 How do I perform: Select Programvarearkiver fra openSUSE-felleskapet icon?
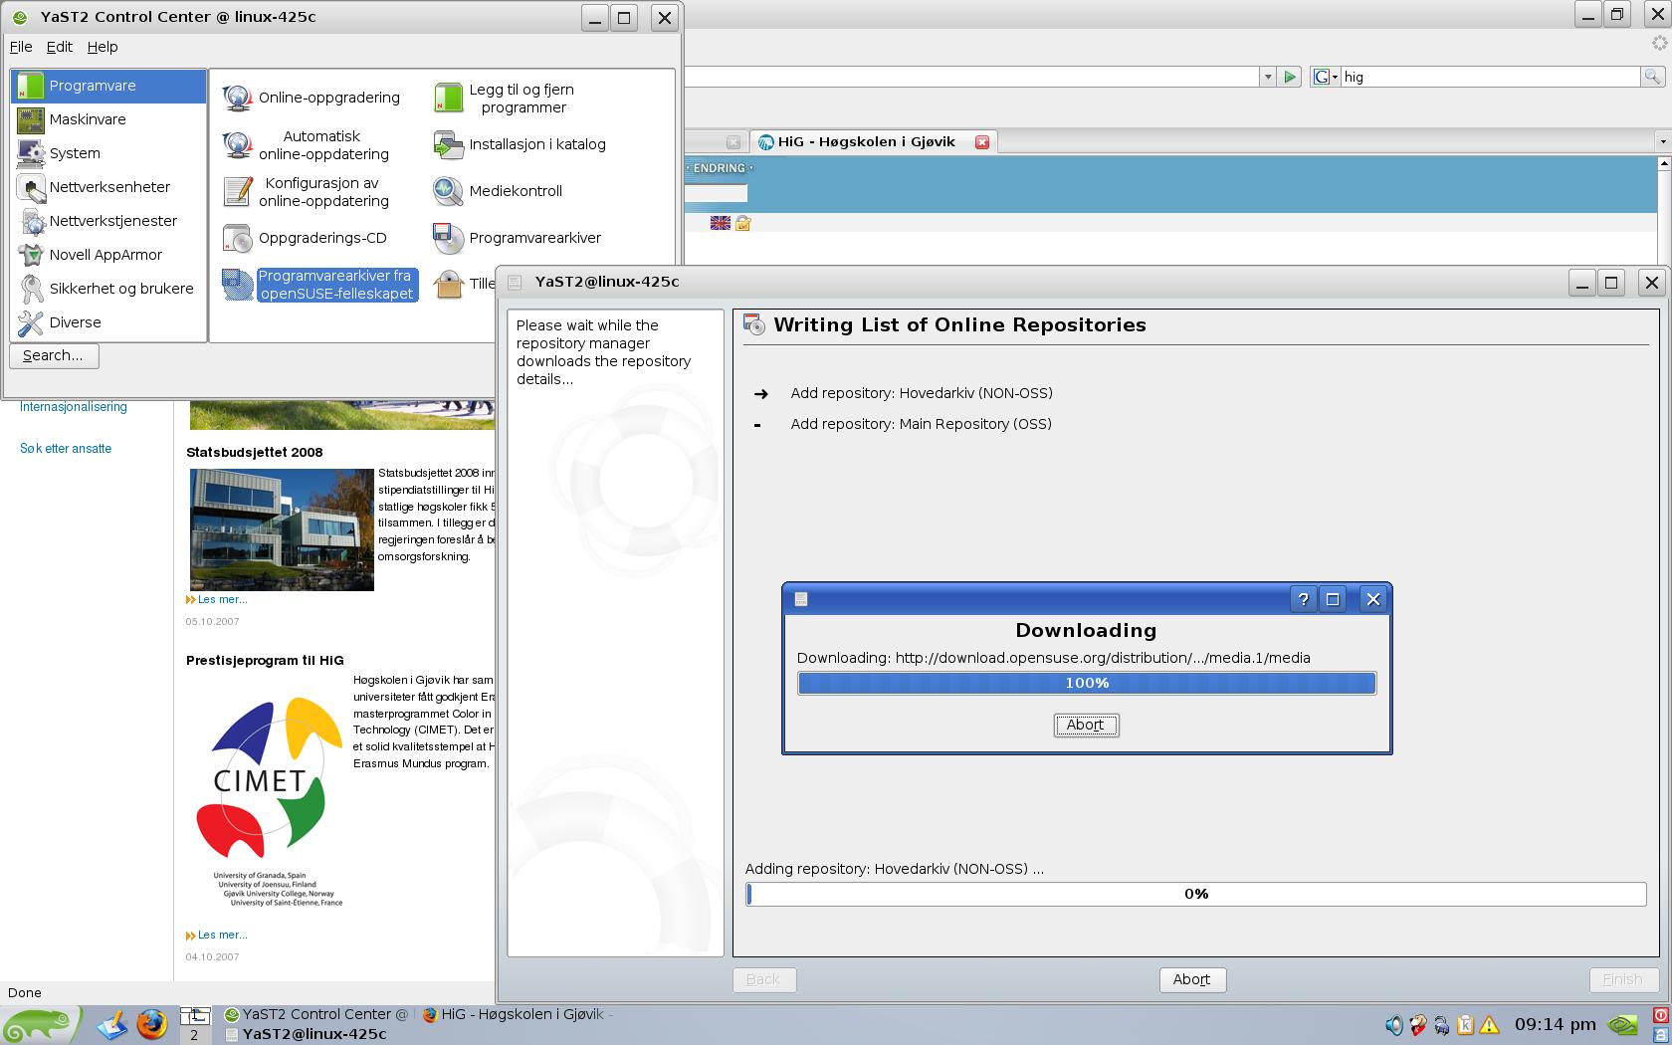(237, 285)
